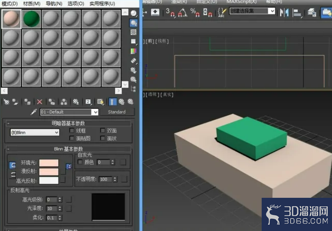Viewport: 332px width, 231px height.
Task: Click Make Preview icon
Action: (134, 61)
